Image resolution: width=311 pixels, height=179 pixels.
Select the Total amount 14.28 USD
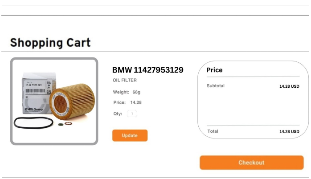coord(289,132)
